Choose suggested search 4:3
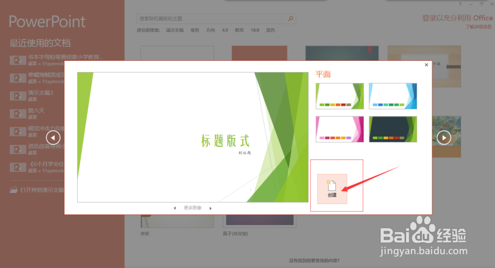This screenshot has height=268, width=495. point(225,30)
